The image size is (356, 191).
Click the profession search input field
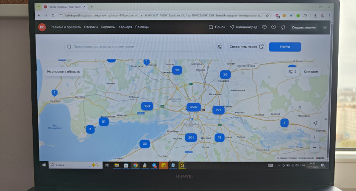point(140,47)
